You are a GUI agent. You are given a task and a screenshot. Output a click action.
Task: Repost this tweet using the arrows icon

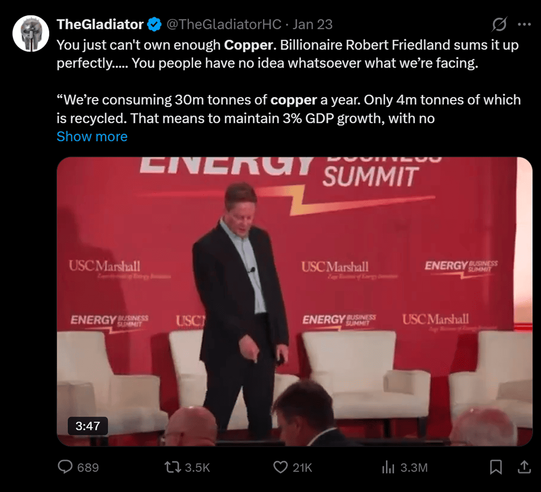click(173, 467)
